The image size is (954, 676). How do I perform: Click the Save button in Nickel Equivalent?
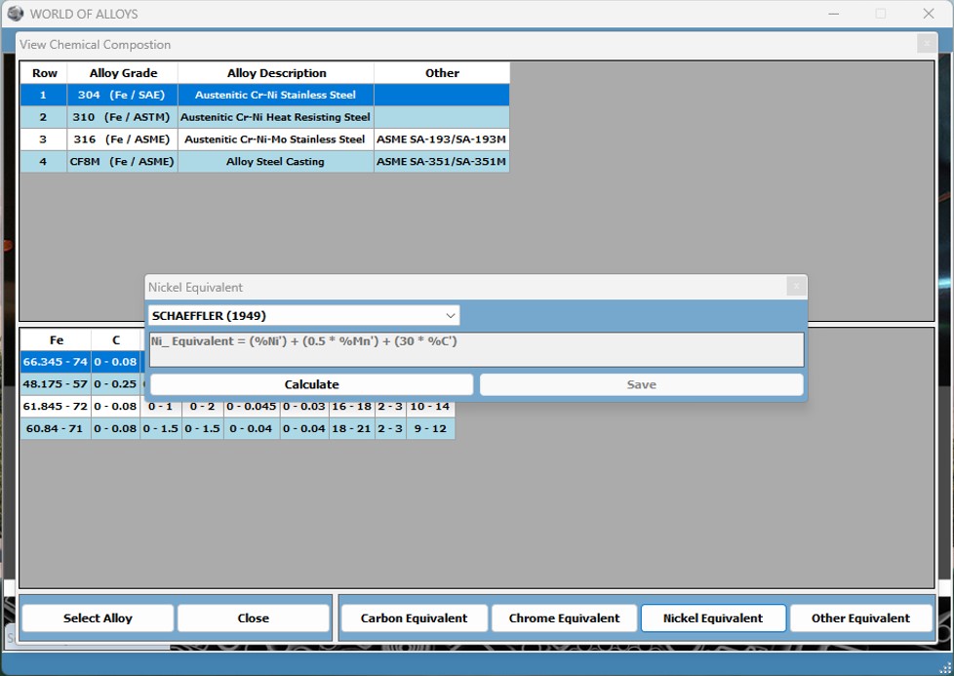pos(641,384)
